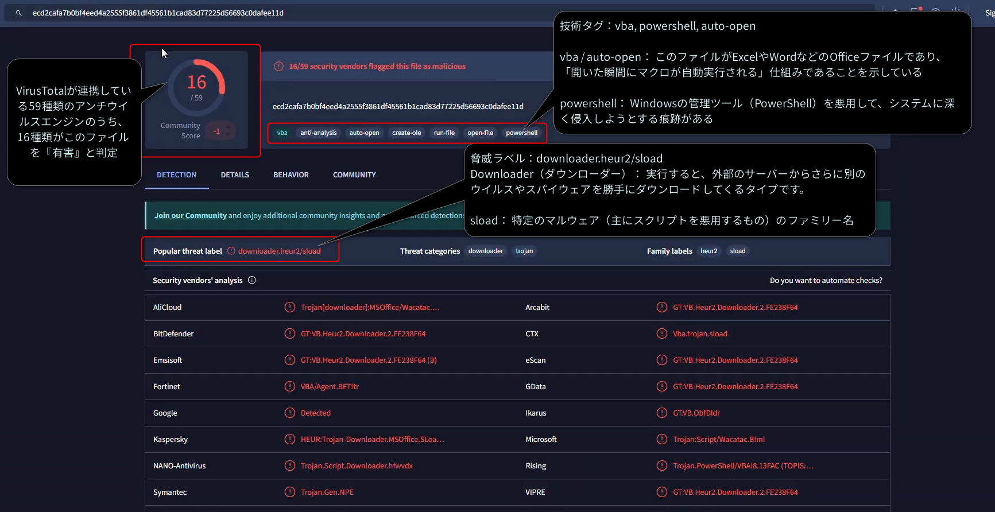Click the downloader threat category chip
Screen dimensions: 995x512
[485, 251]
